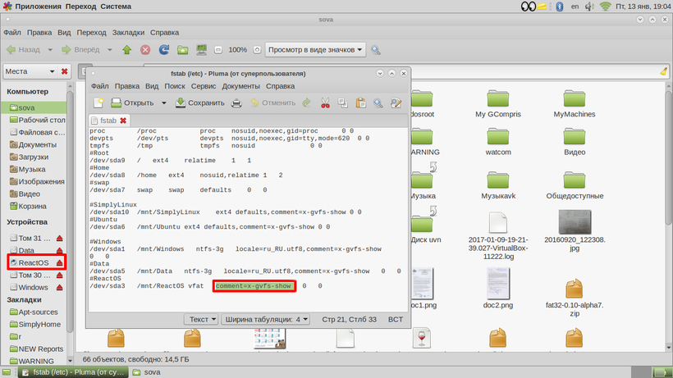Toggle the BCT insert mode indicator
This screenshot has width=673, height=378.
[396, 319]
